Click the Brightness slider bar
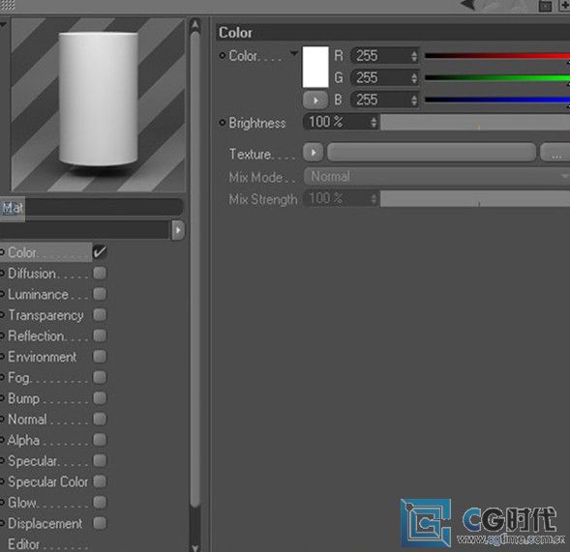Image resolution: width=570 pixels, height=552 pixels. [475, 123]
